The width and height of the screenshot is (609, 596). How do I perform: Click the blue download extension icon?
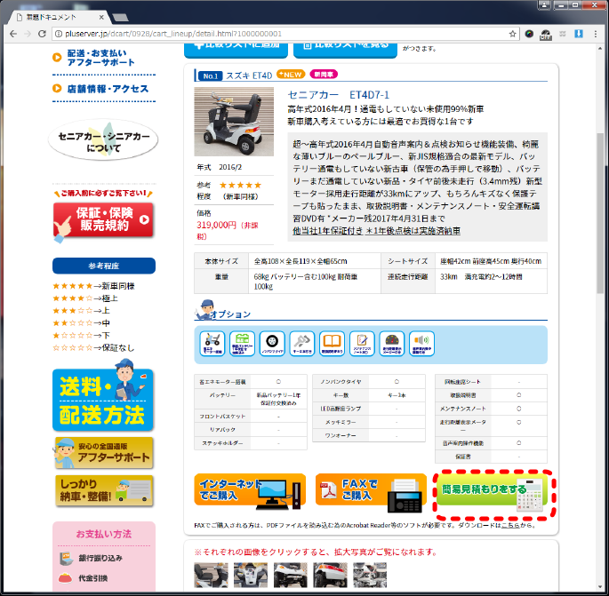(578, 34)
